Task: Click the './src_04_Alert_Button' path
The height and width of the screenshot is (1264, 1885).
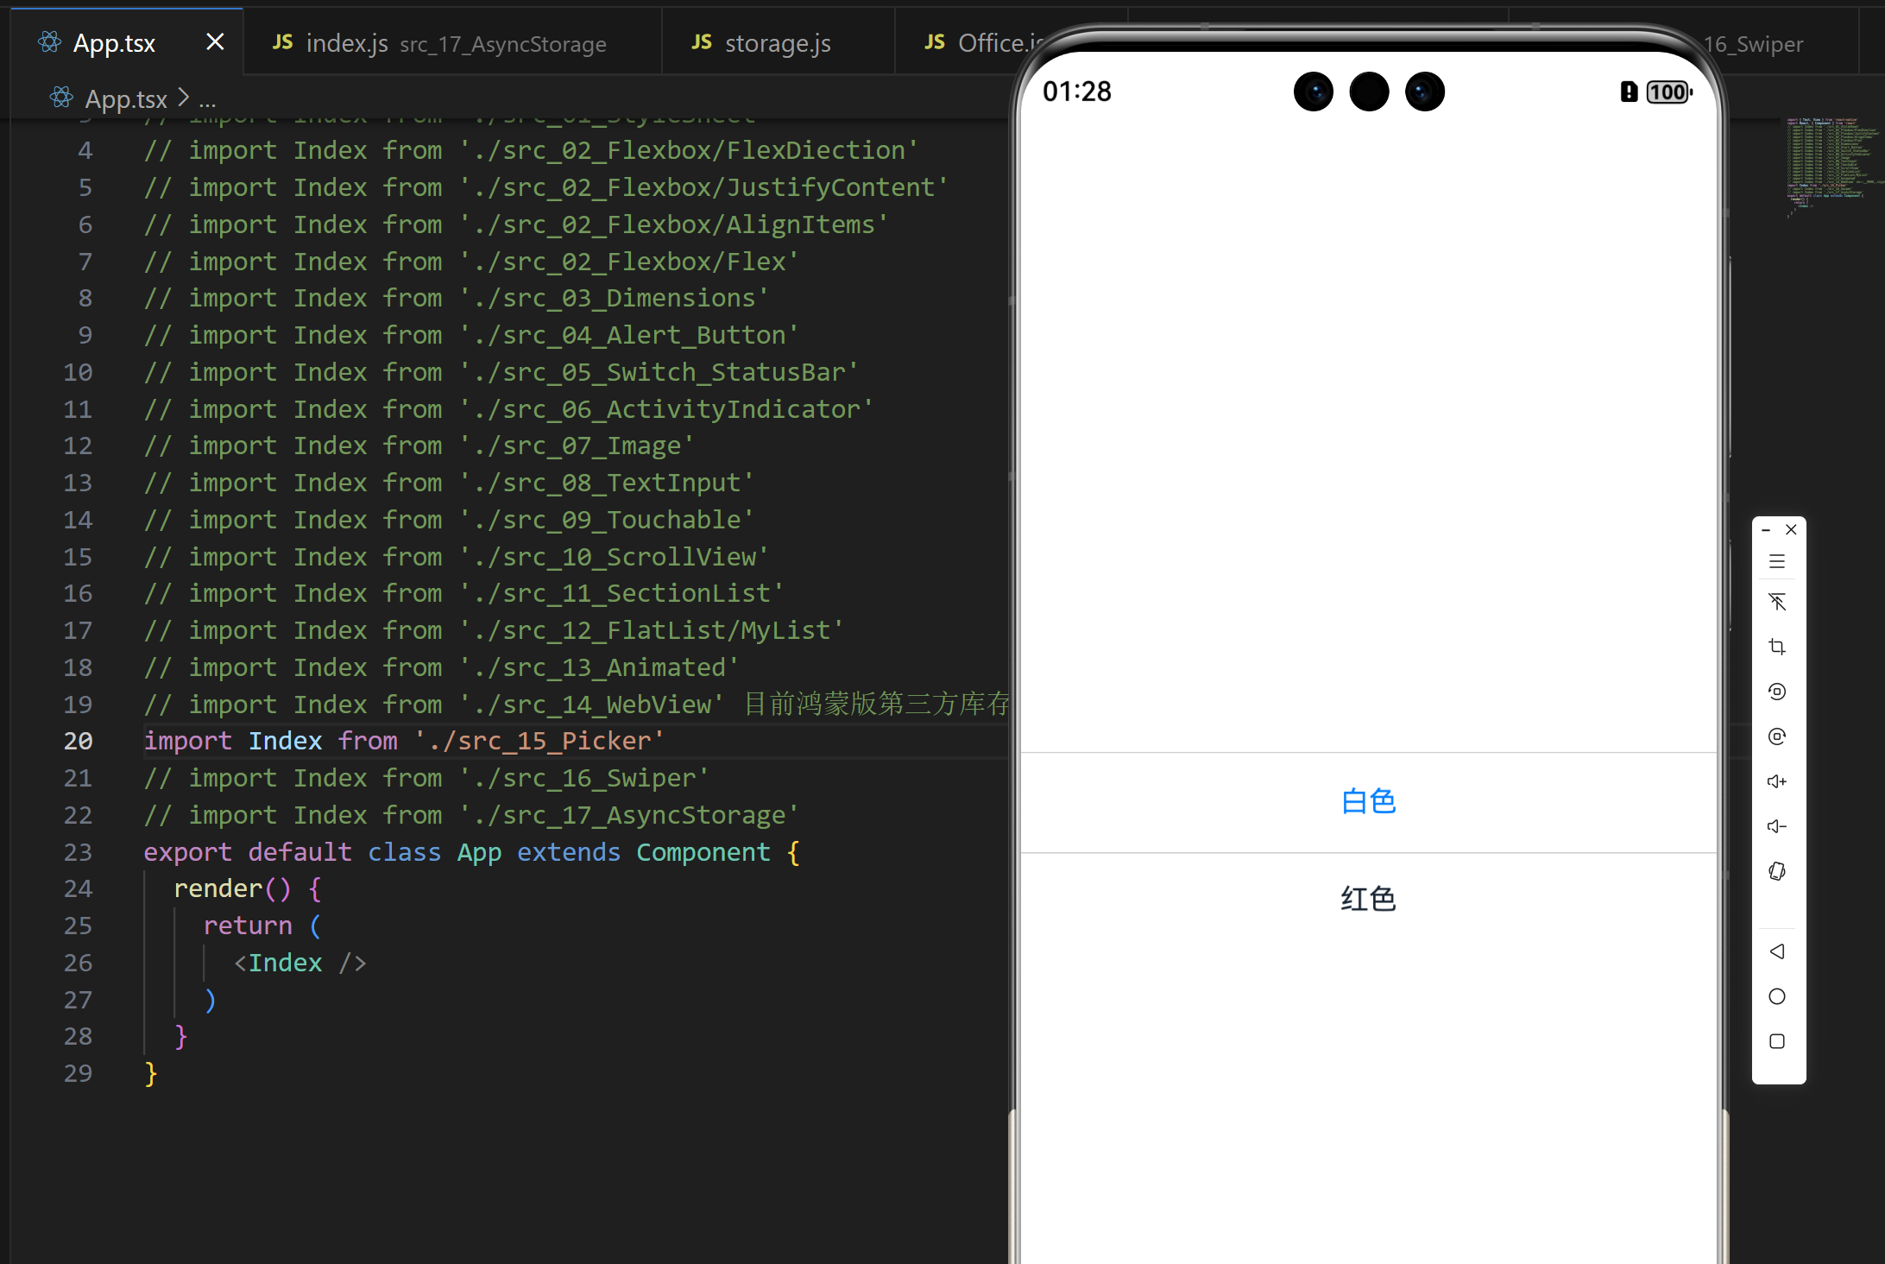Action: [x=628, y=336]
